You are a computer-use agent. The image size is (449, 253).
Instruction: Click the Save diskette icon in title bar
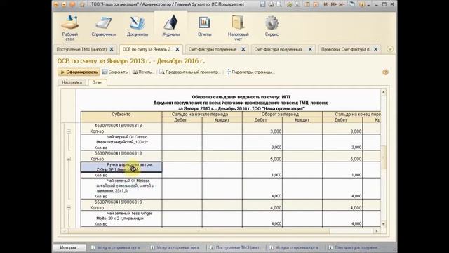point(262,4)
